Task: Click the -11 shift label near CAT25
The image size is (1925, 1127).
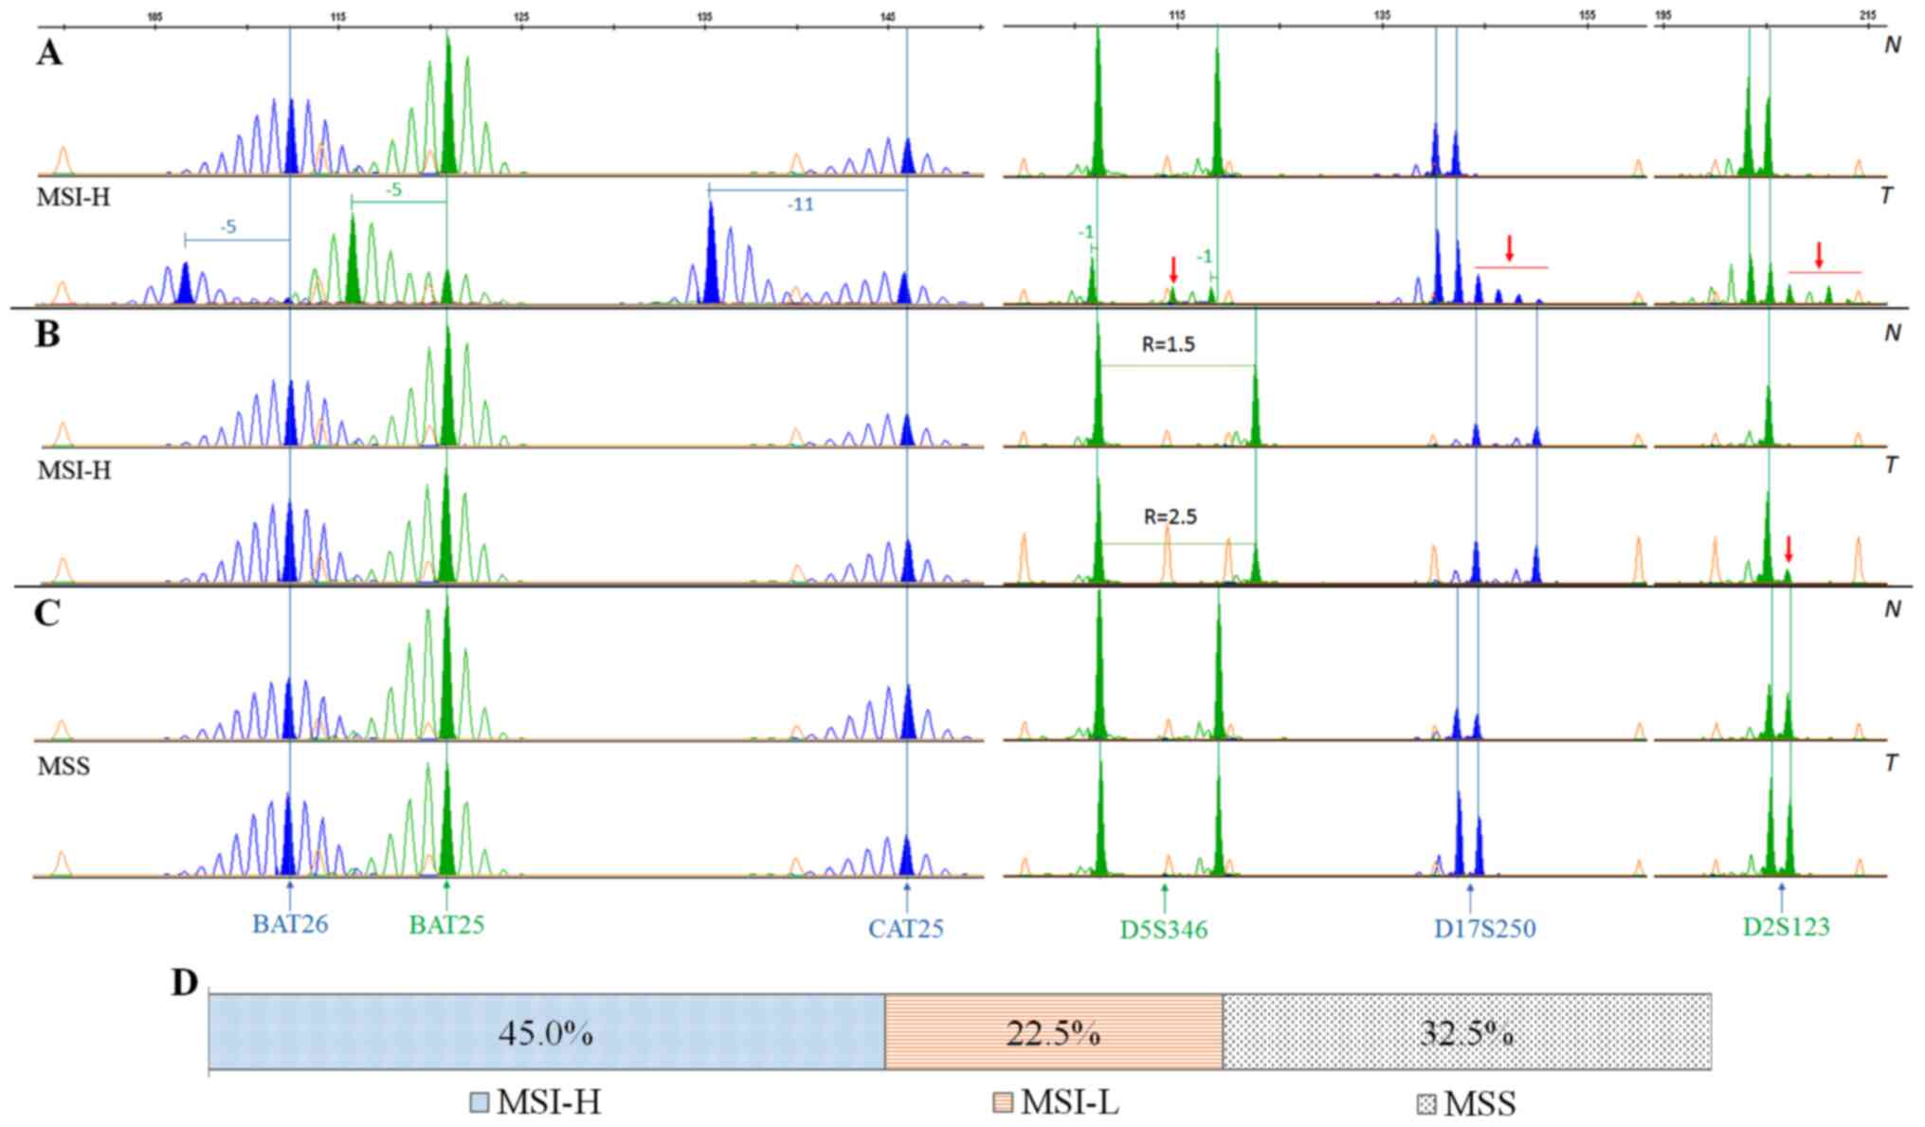Action: click(x=800, y=205)
